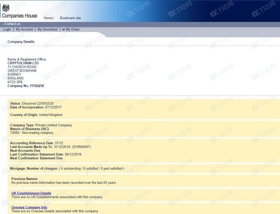This screenshot has height=214, width=280.
Task: Click no Oversea Details associated text
Action: [55, 211]
